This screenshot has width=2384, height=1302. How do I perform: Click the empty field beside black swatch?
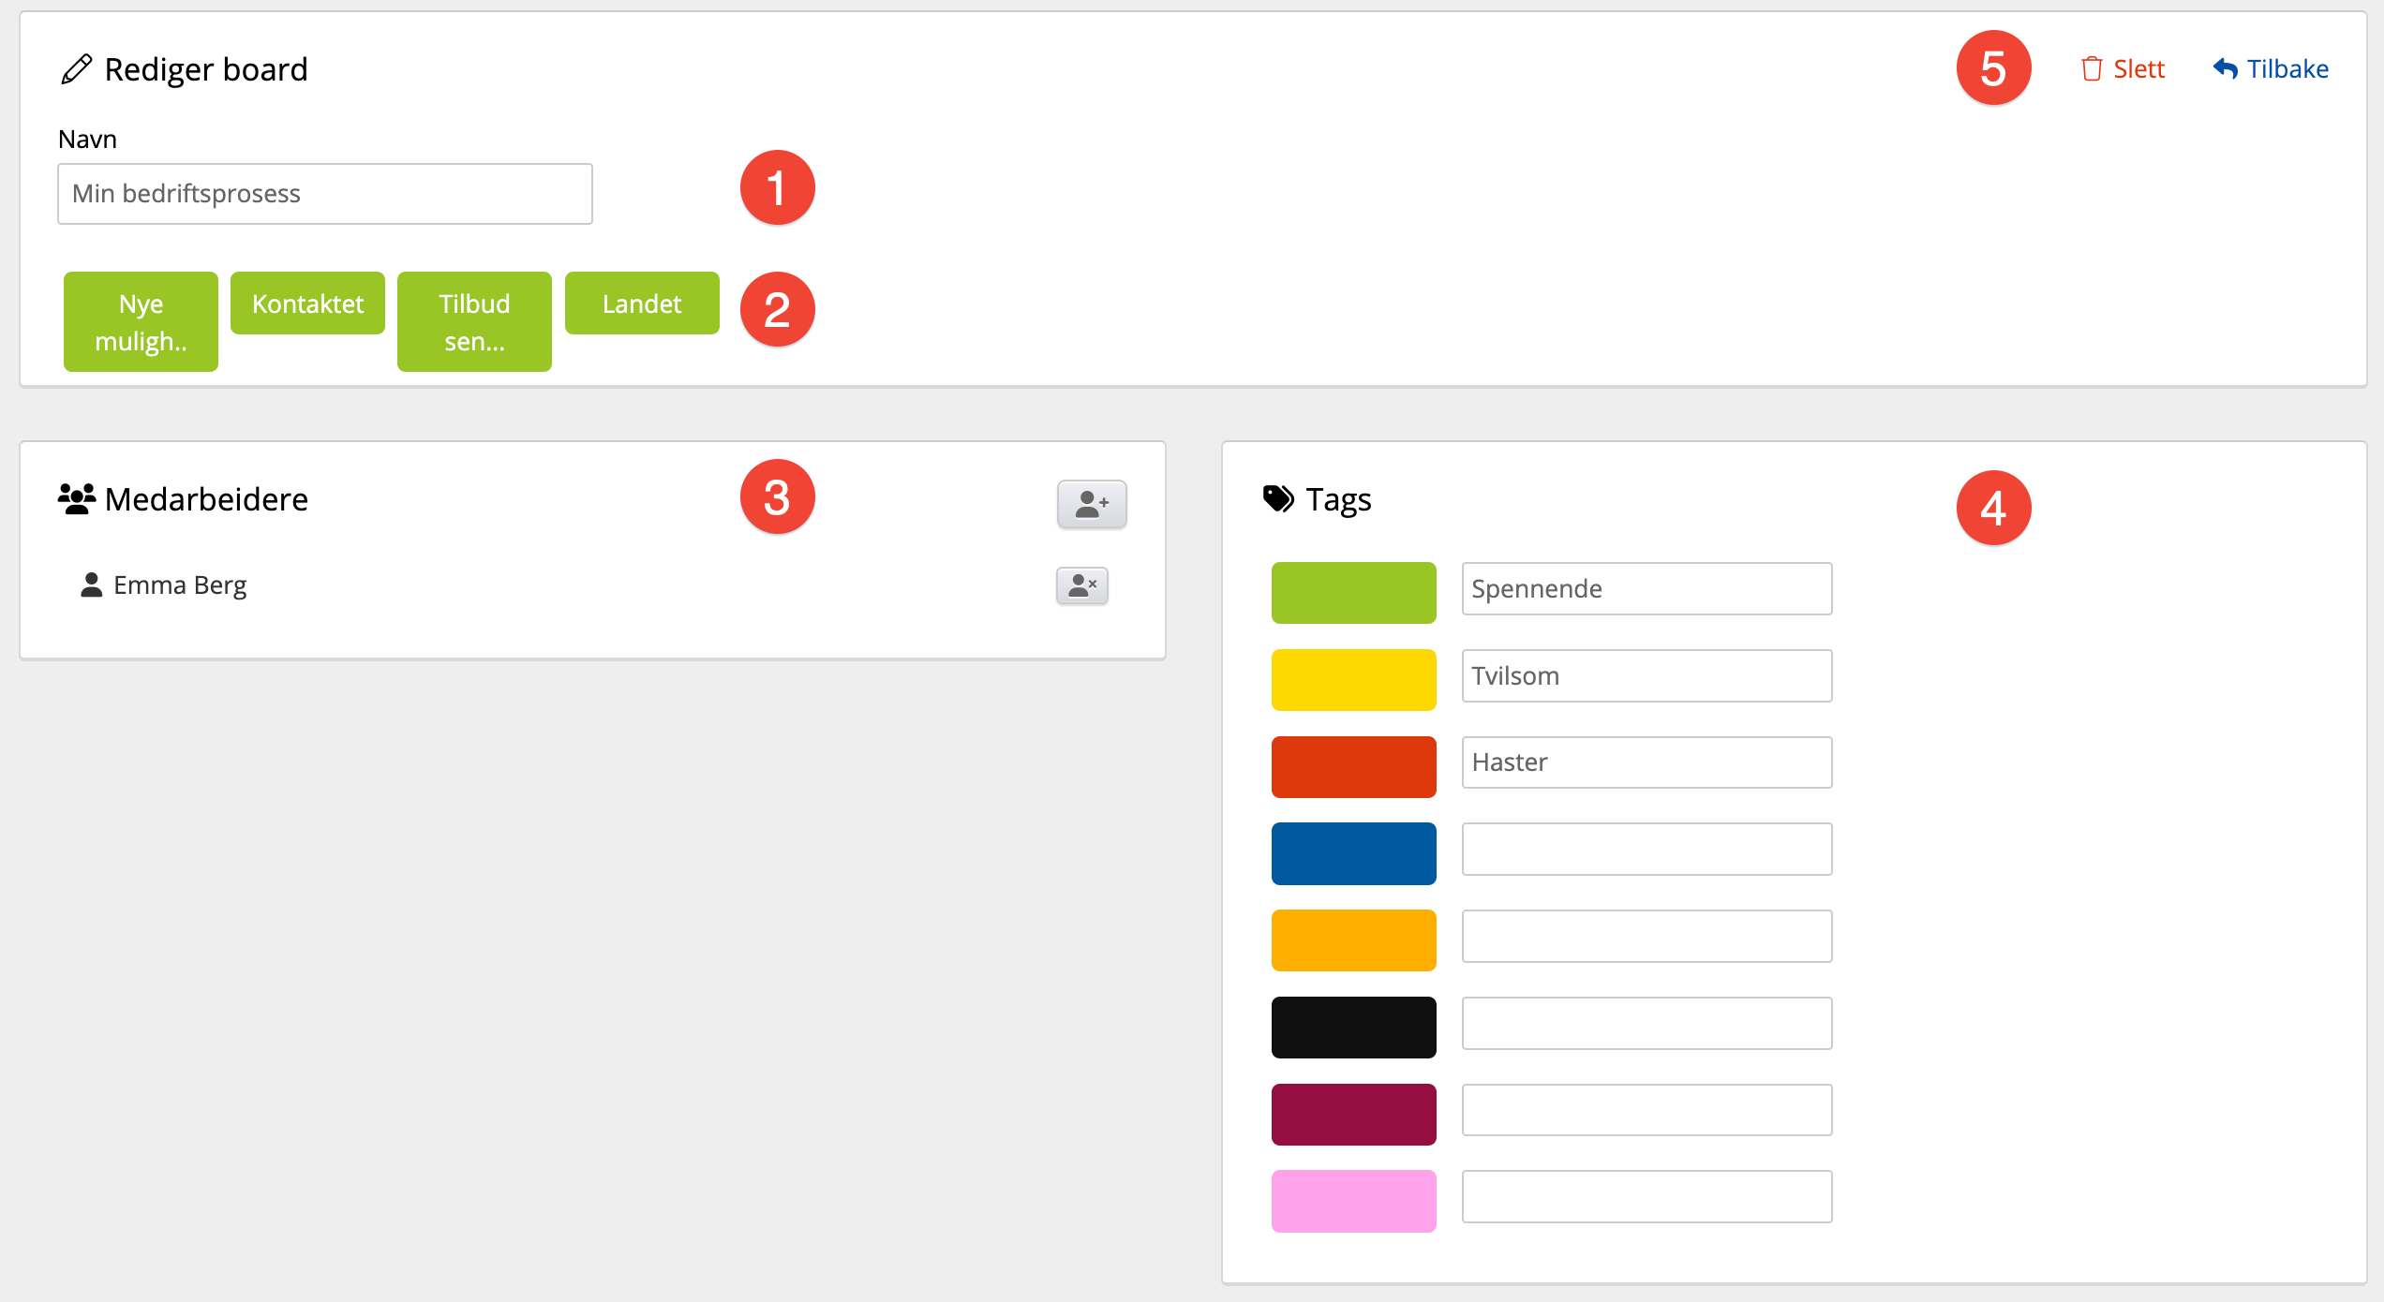(1646, 1023)
